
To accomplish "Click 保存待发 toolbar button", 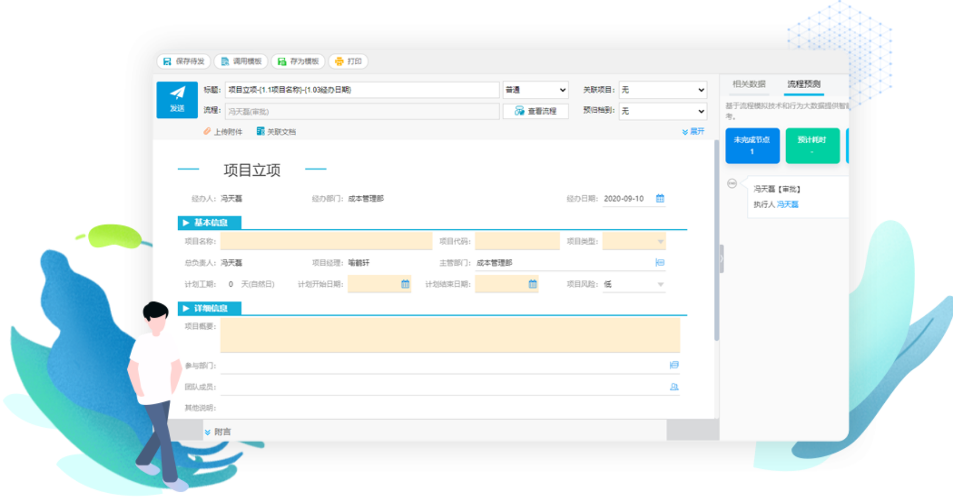I will point(184,61).
